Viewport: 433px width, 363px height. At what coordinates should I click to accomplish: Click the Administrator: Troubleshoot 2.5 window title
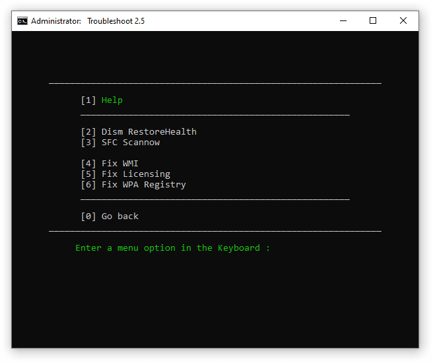point(88,20)
